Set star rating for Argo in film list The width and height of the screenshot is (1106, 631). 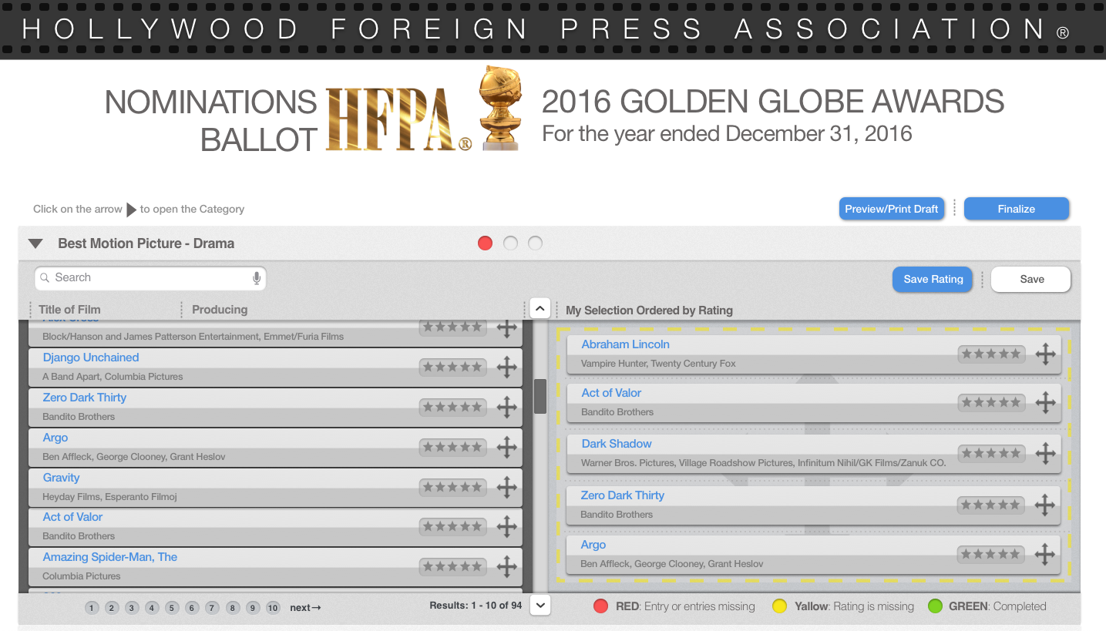(x=452, y=447)
